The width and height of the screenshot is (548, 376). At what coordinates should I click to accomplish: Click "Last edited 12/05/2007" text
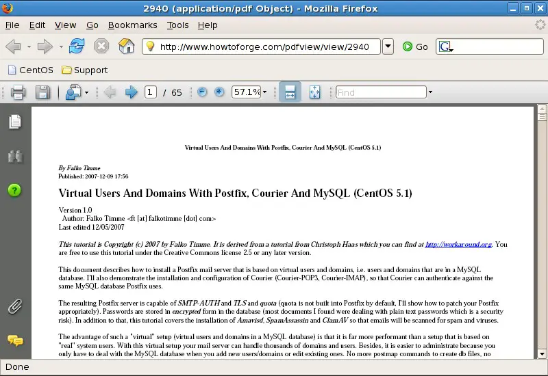pos(91,227)
